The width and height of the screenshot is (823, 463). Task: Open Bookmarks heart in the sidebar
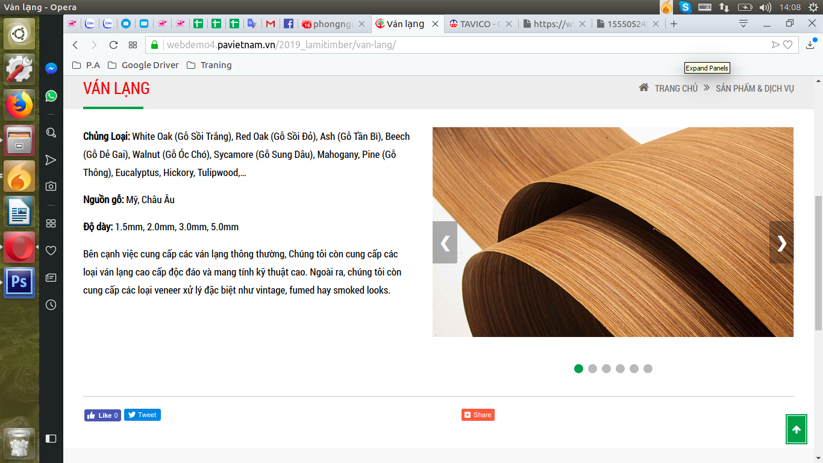pos(51,250)
